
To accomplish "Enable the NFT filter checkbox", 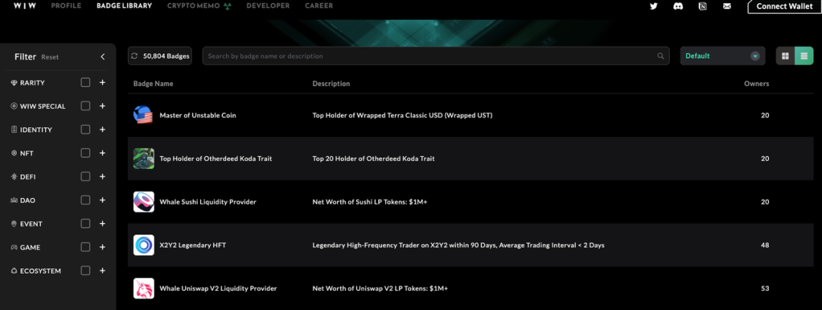I will pos(85,153).
